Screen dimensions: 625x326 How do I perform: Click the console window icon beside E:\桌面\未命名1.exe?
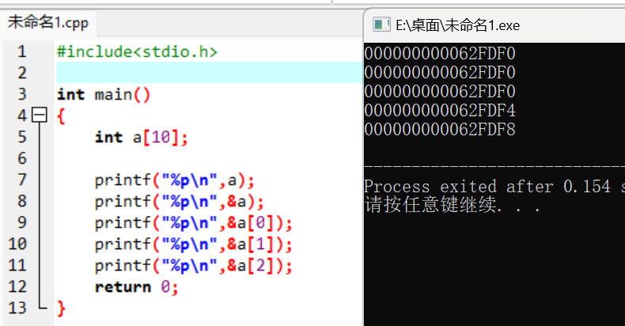pos(381,25)
